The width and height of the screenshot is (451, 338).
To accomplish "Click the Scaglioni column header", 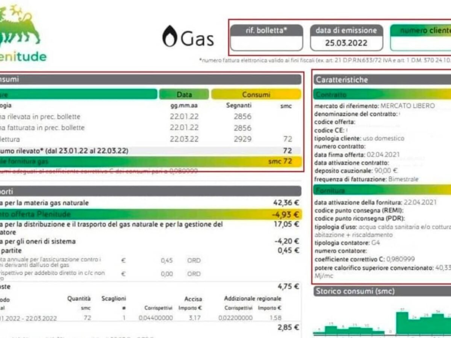I will (x=114, y=299).
